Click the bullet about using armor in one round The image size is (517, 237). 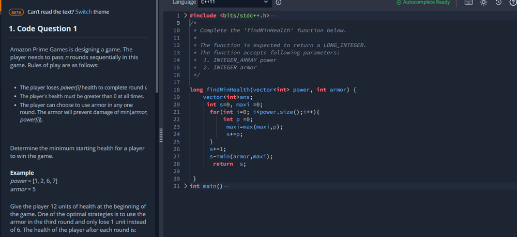84,113
